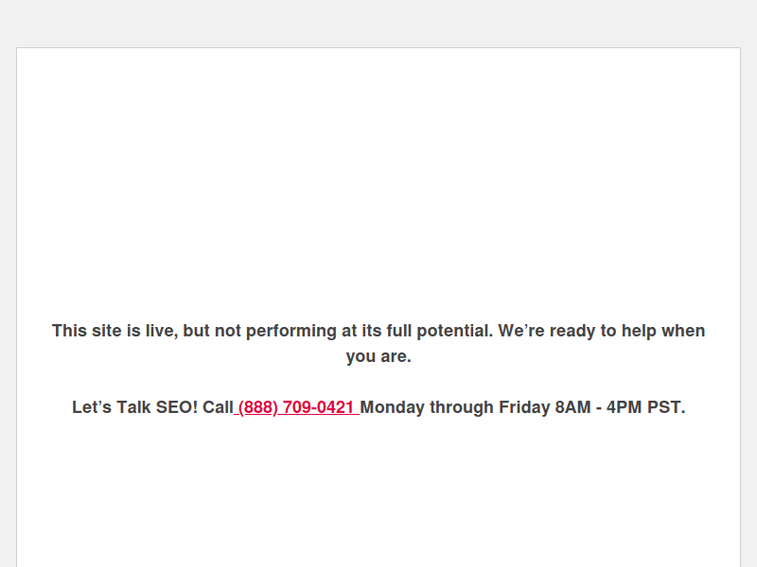This screenshot has height=567, width=757.
Task: Call the (888) 709-0421 phone link
Action: click(296, 407)
